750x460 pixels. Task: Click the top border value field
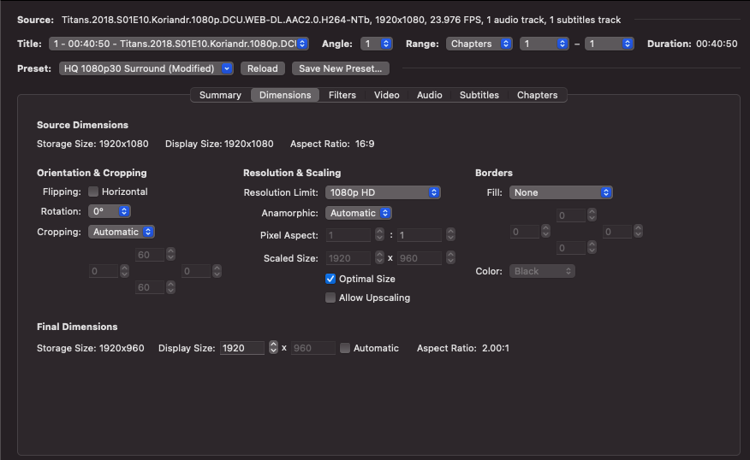click(x=571, y=215)
